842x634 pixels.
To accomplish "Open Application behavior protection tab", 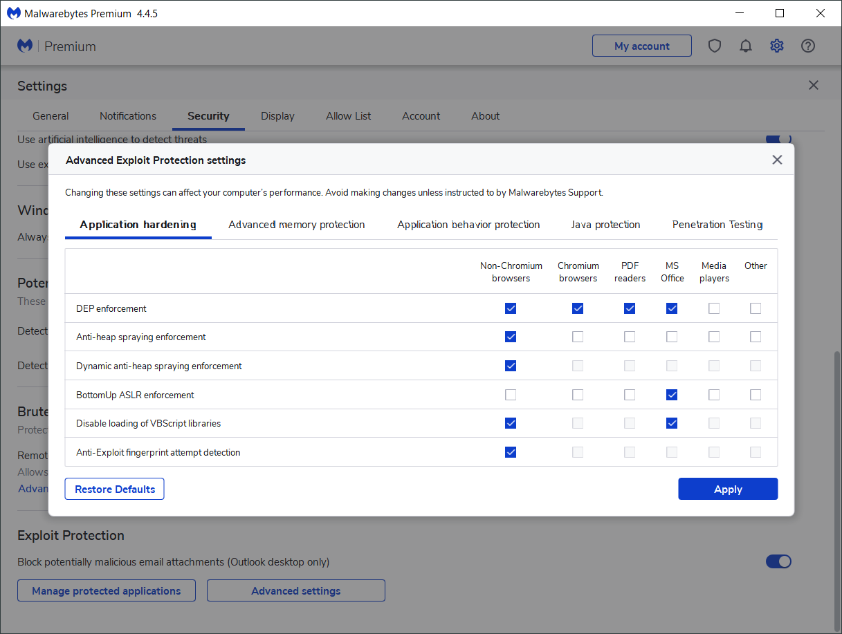I will click(x=468, y=225).
